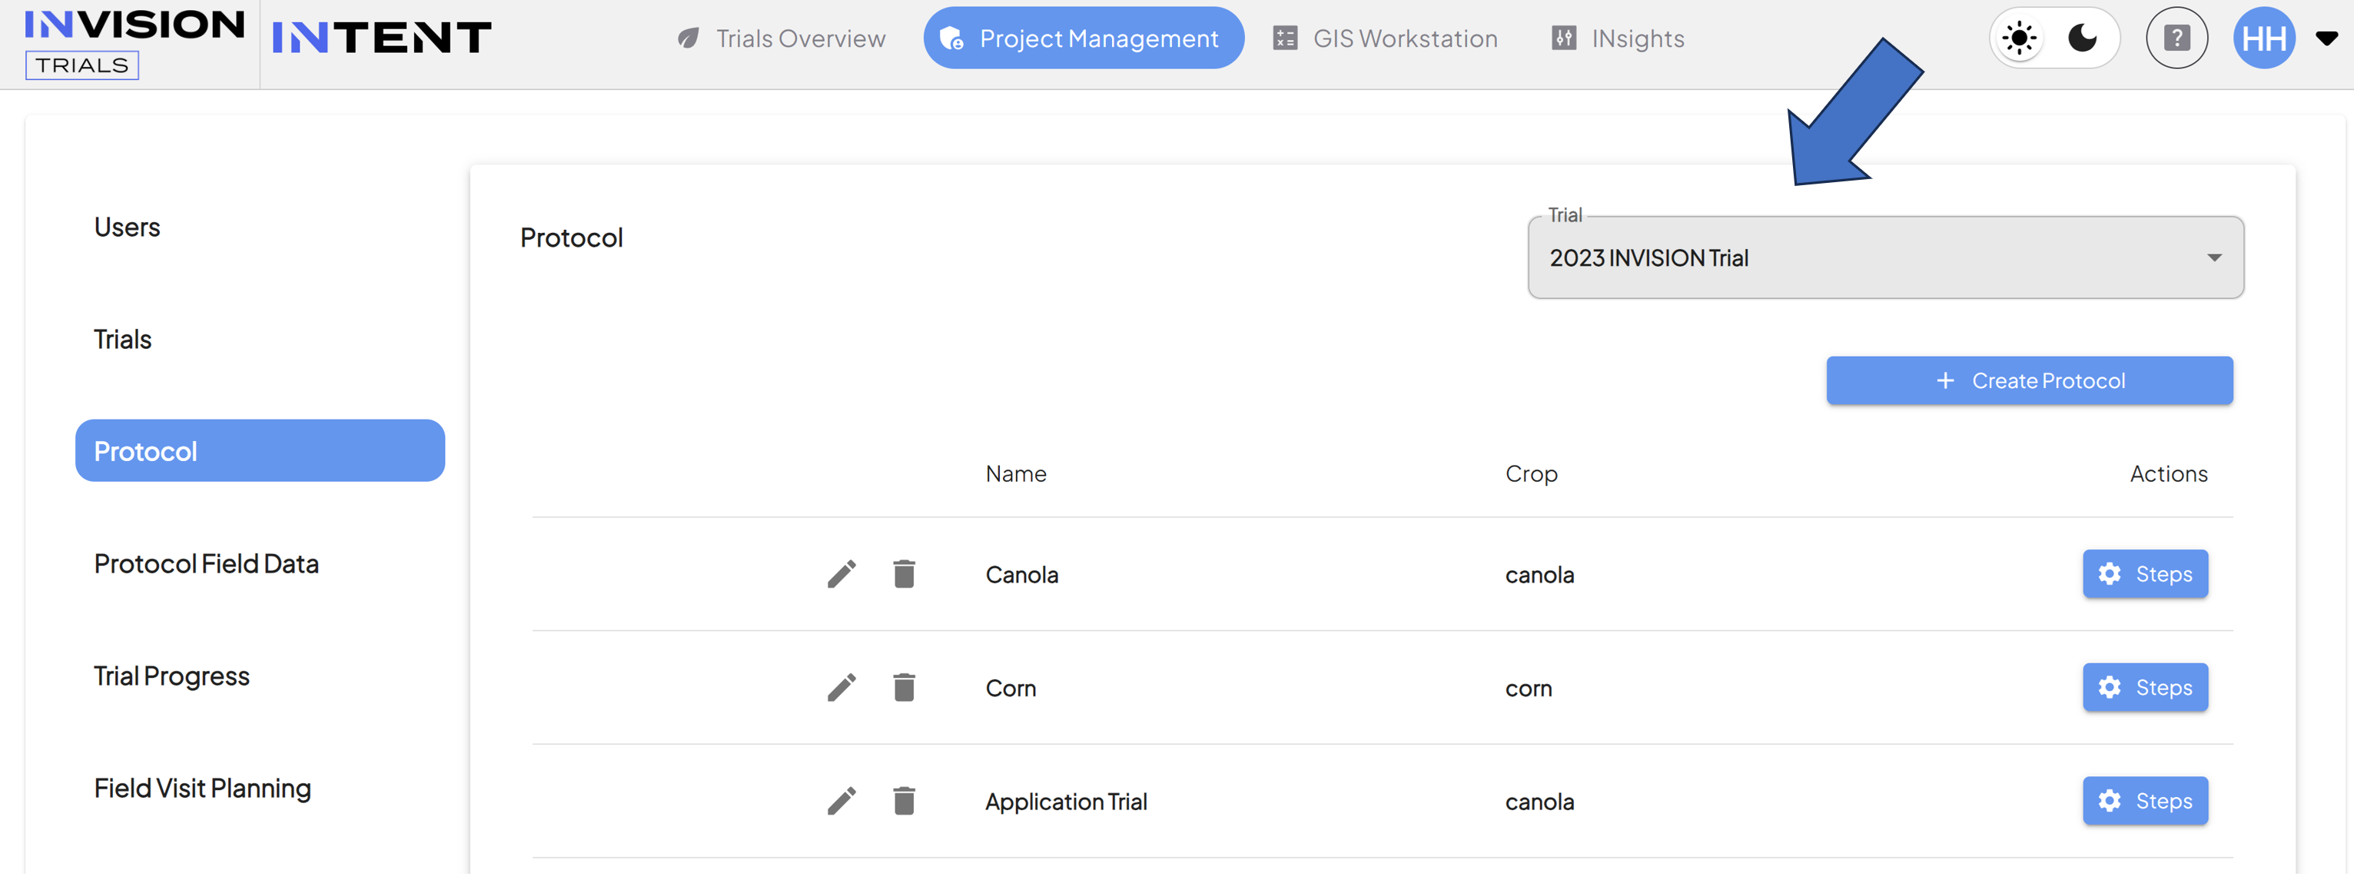Delete the Application Trial protocol trash icon
The height and width of the screenshot is (883, 2354).
tap(904, 801)
